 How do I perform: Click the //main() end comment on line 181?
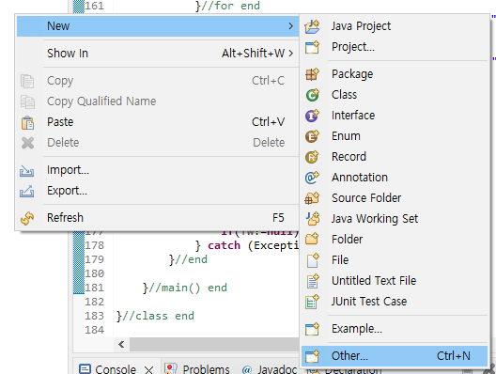coord(188,288)
